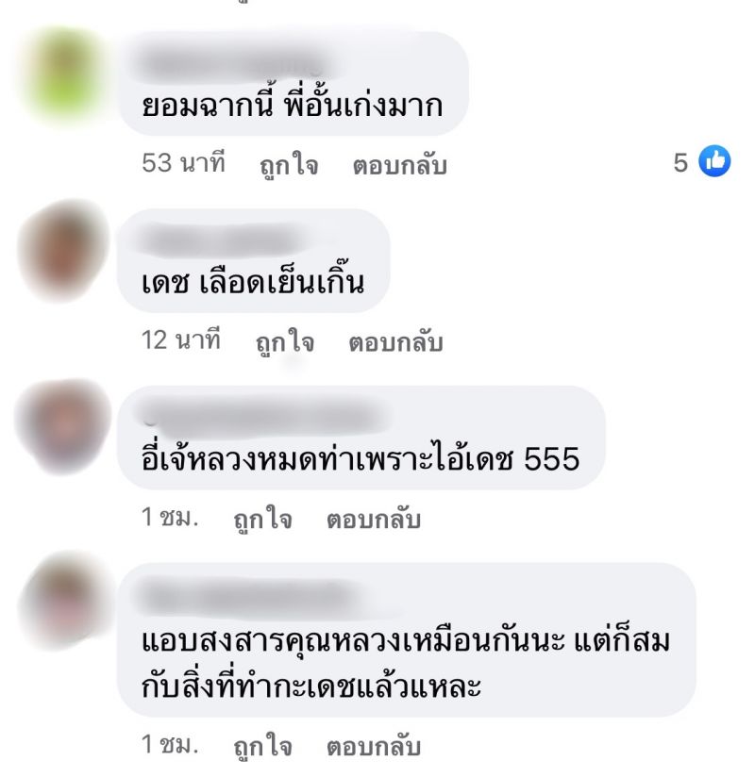Image resolution: width=755 pixels, height=777 pixels.
Task: Reply to the 12 นาที comment via ตอบกลับ
Action: 395,342
